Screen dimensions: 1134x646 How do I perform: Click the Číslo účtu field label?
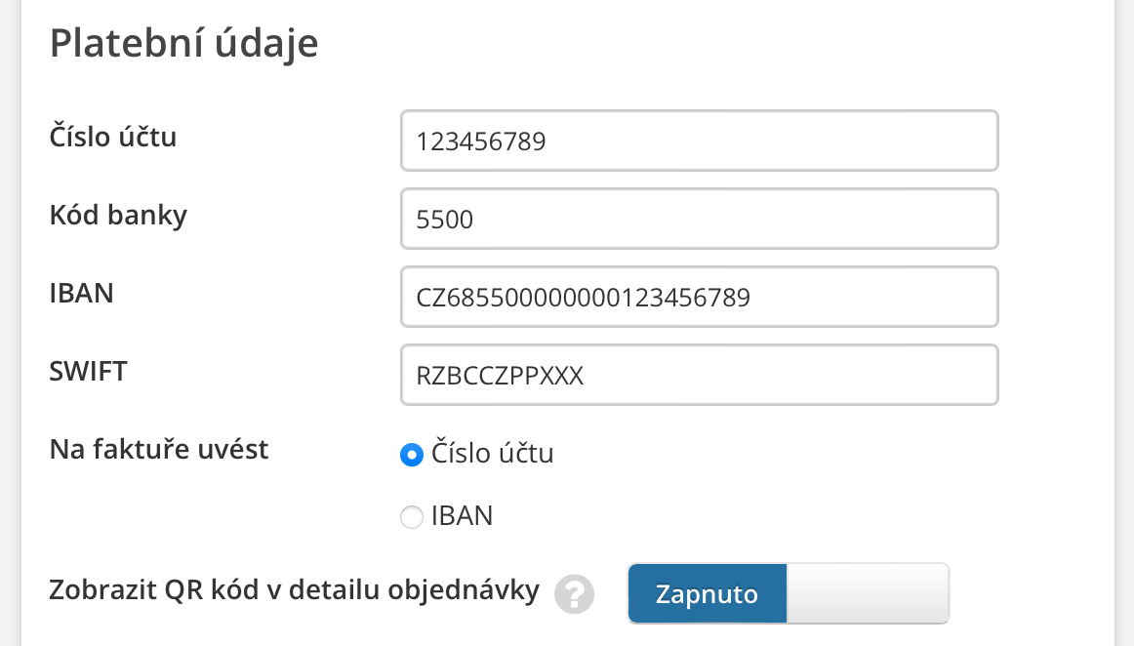tap(113, 137)
